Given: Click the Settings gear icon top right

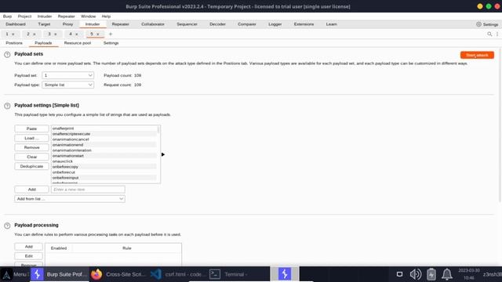Looking at the screenshot, I should pos(478,24).
